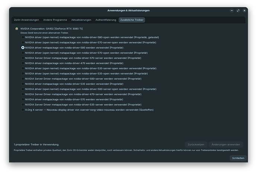This screenshot has height=173, width=257.
Task: Pick the nvidia-driver-580-server option
Action: (x=23, y=79)
